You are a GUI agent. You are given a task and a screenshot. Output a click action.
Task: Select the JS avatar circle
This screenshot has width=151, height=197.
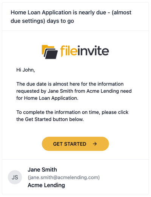[x=15, y=177]
